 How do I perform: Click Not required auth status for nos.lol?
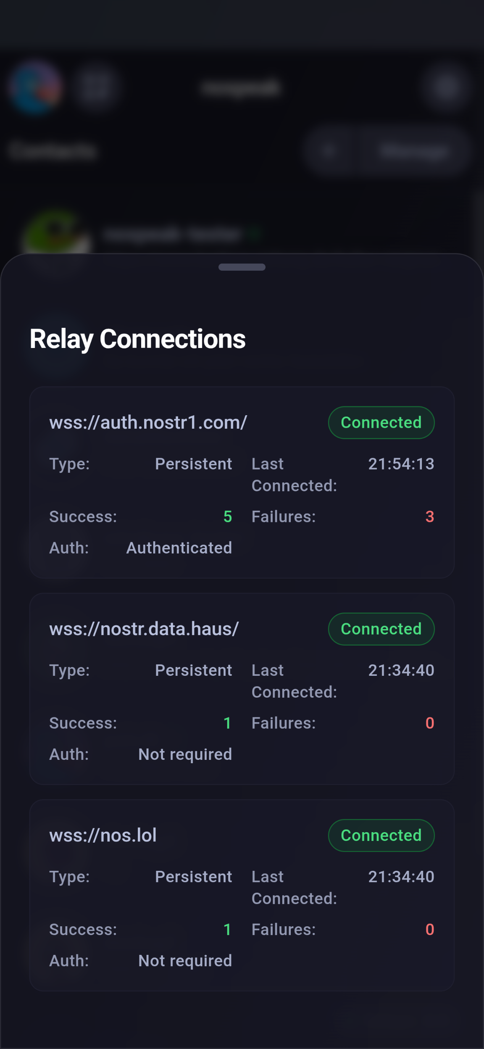[x=185, y=961]
